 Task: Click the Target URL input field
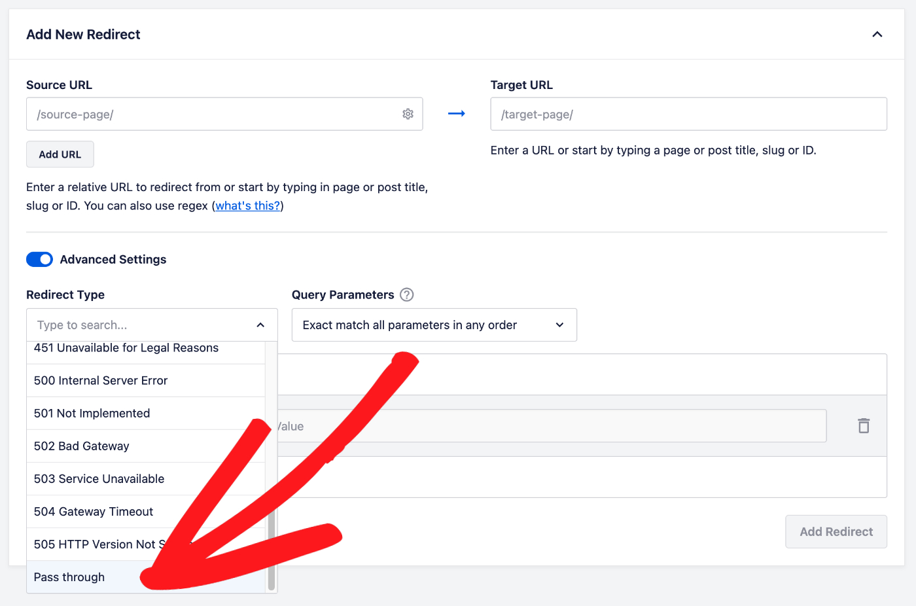687,114
